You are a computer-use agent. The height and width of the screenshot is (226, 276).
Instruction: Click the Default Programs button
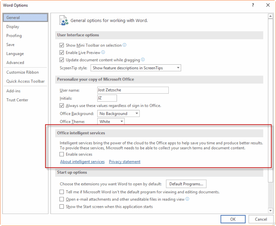pyautogui.click(x=186, y=184)
